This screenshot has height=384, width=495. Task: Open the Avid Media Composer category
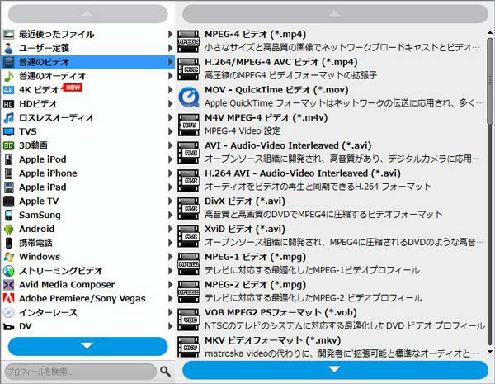coord(87,284)
